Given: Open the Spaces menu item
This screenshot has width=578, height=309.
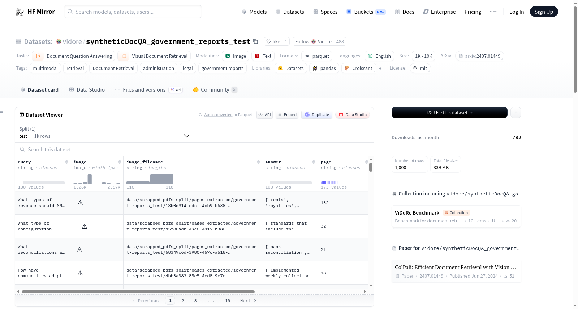Looking at the screenshot, I should click(x=325, y=12).
